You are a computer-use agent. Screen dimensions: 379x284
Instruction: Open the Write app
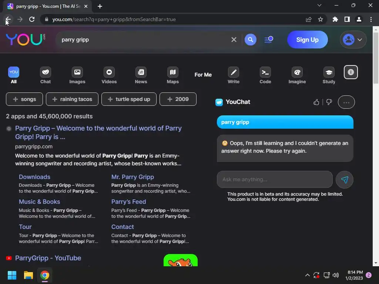click(x=234, y=75)
